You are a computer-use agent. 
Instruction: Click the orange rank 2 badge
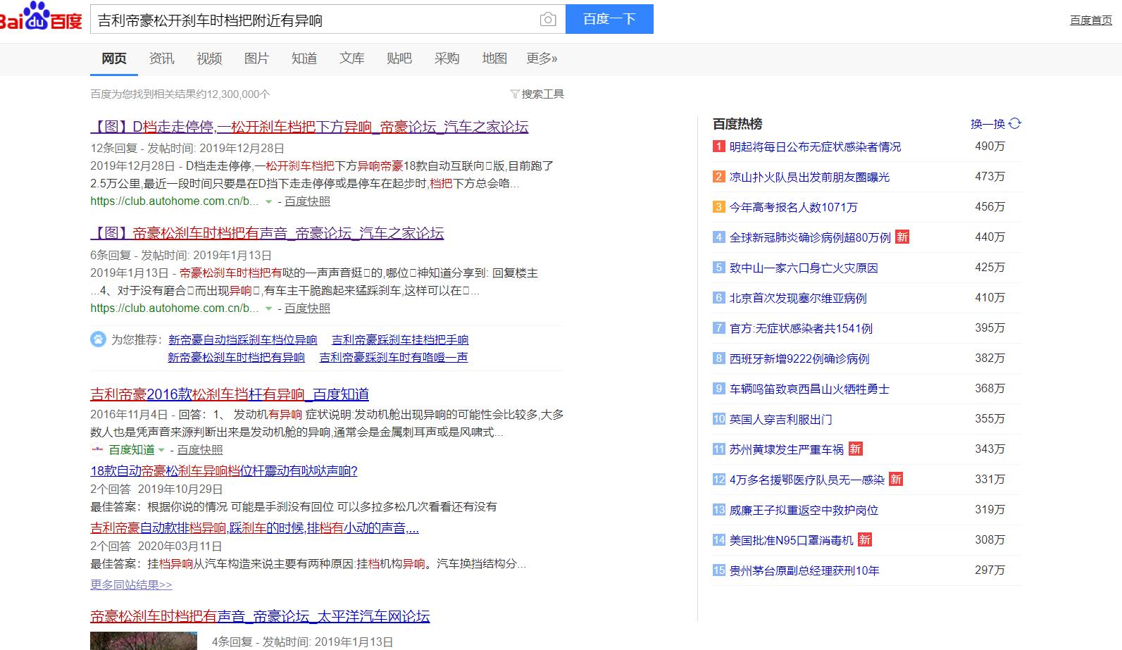718,177
